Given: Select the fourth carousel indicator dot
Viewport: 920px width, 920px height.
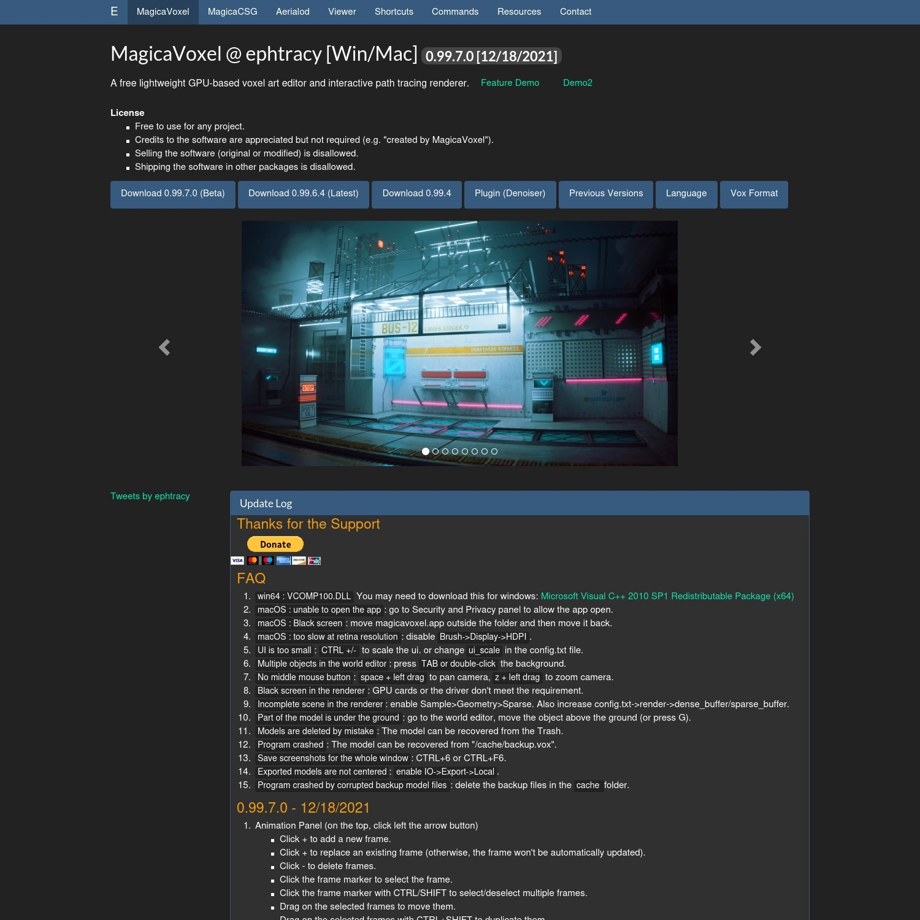Looking at the screenshot, I should click(455, 451).
